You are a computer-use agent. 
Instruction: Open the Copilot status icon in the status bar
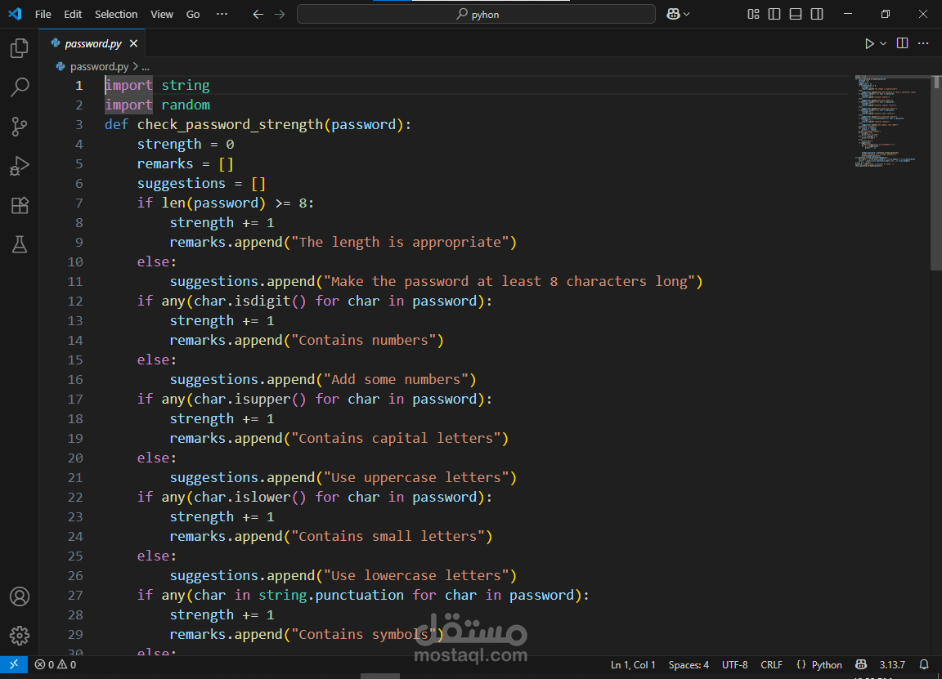861,664
